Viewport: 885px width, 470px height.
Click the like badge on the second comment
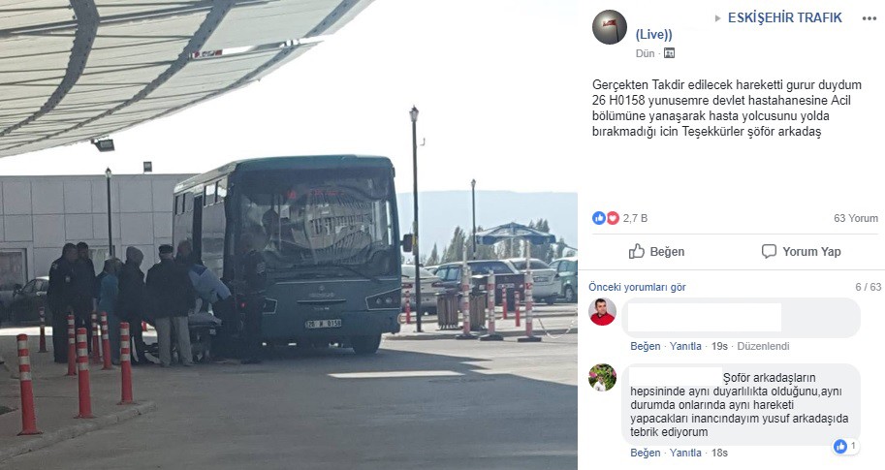846,447
